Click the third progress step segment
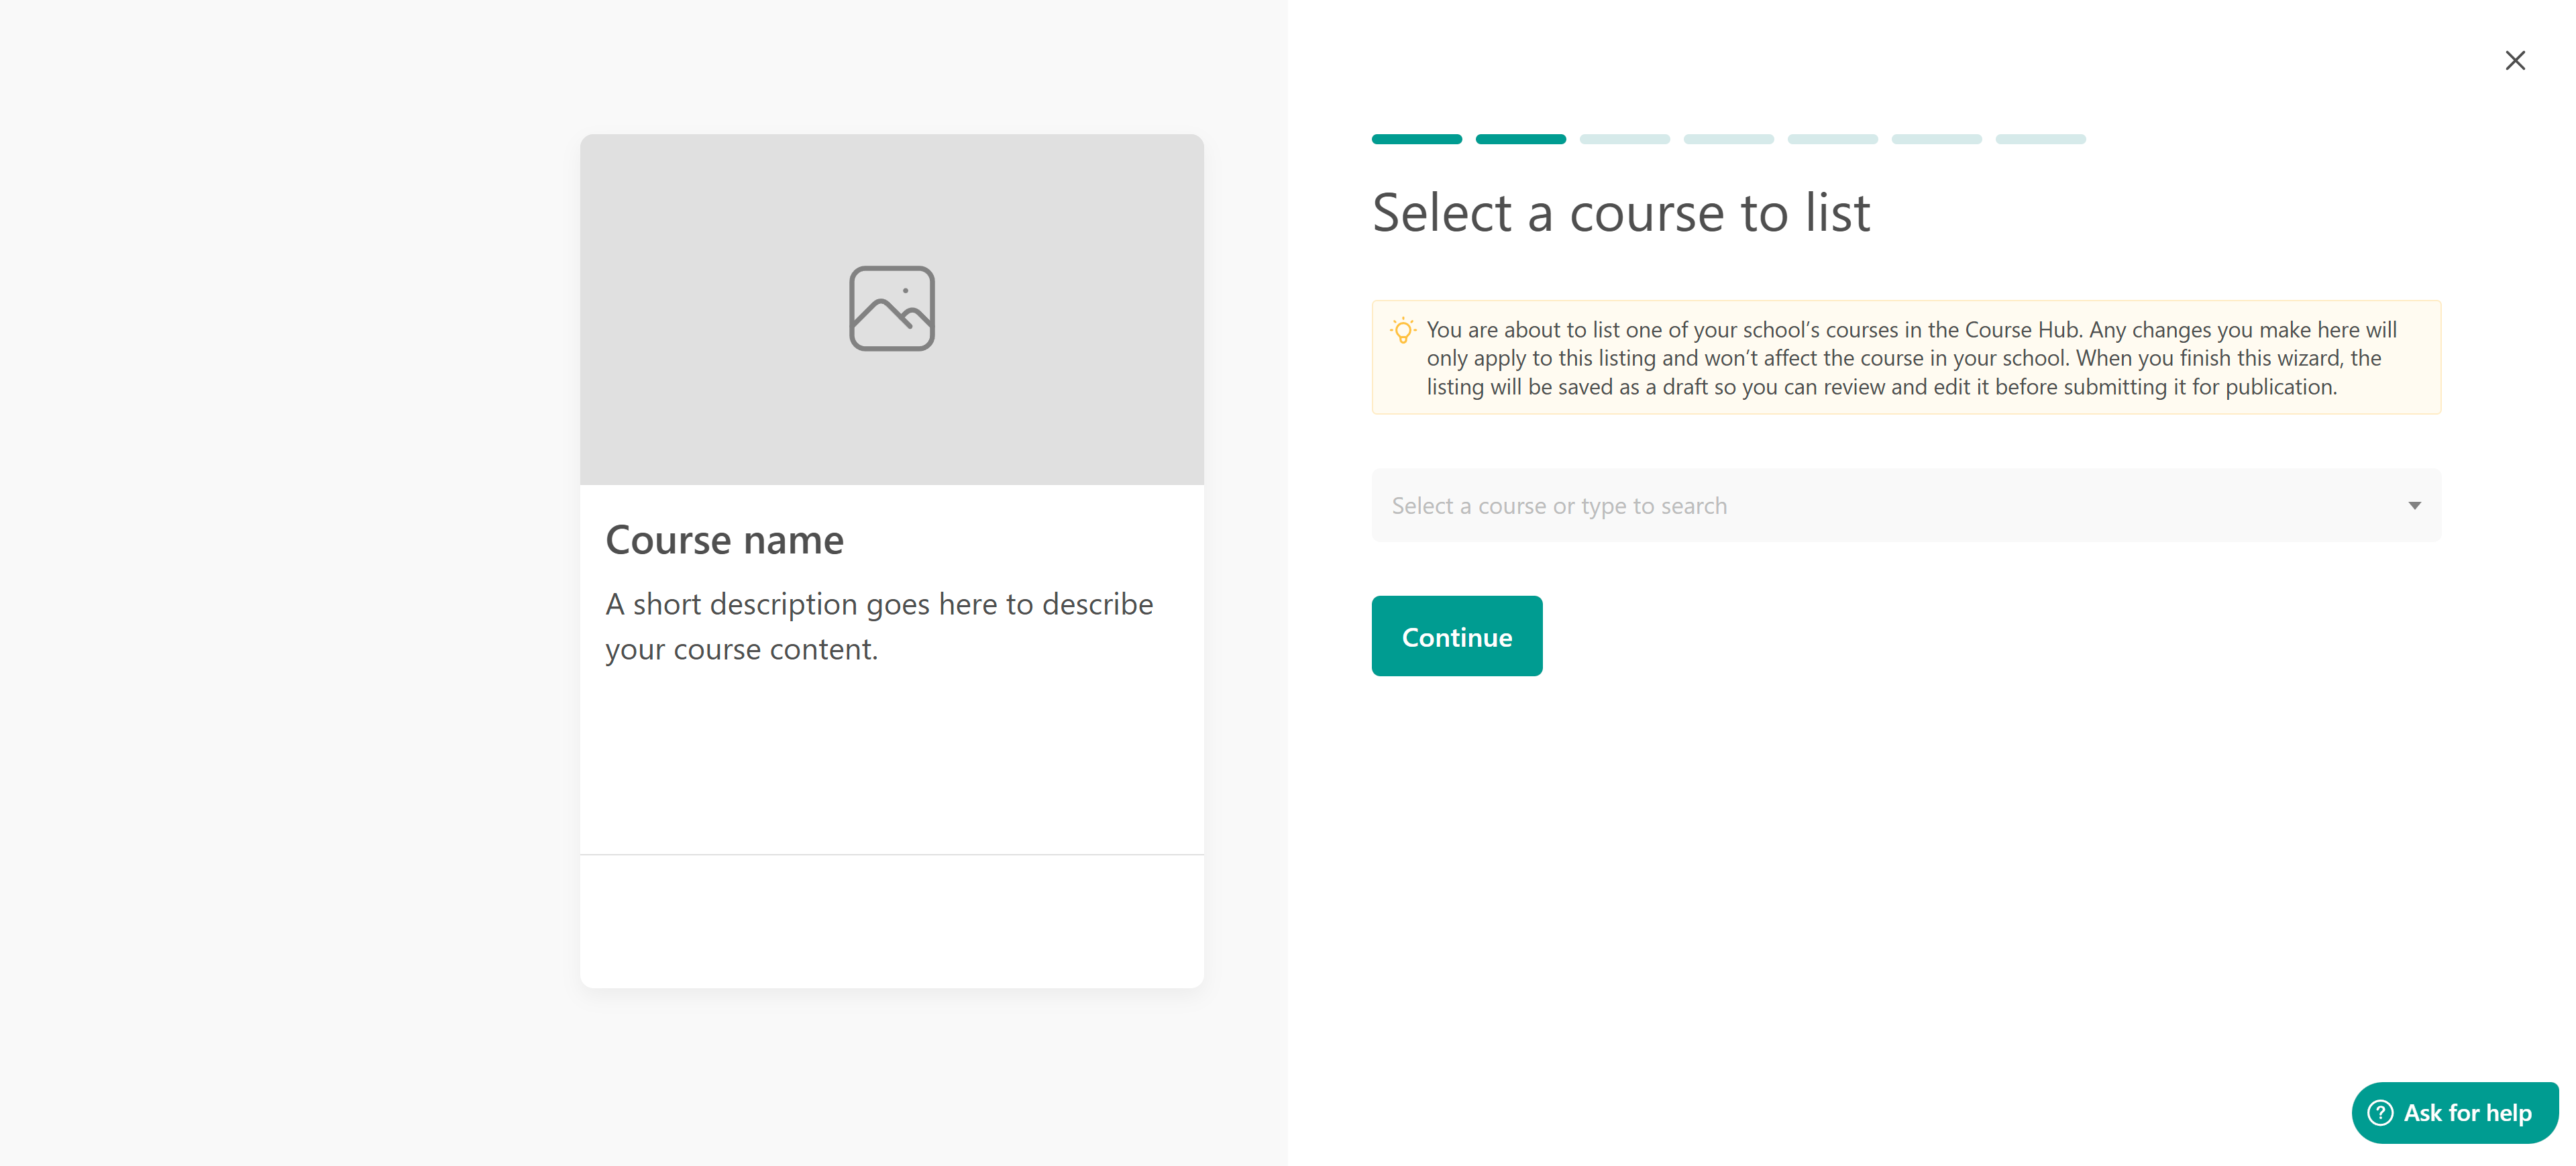Image resolution: width=2576 pixels, height=1166 pixels. click(1624, 139)
